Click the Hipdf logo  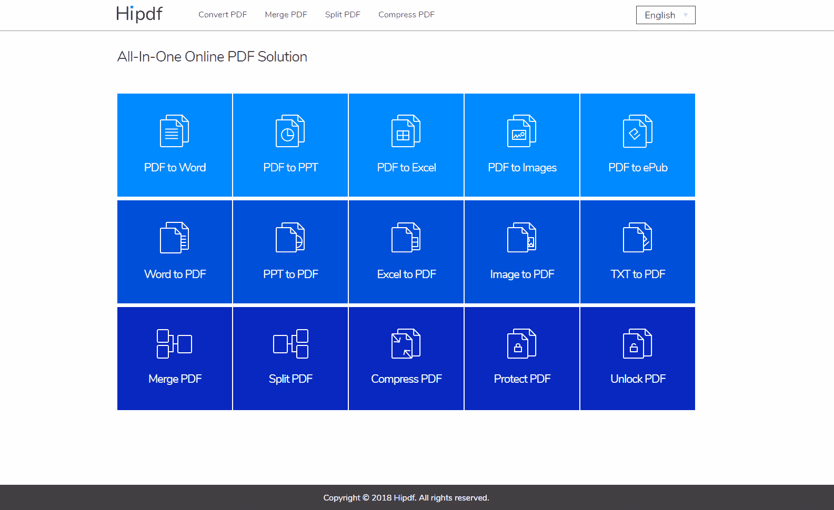139,14
